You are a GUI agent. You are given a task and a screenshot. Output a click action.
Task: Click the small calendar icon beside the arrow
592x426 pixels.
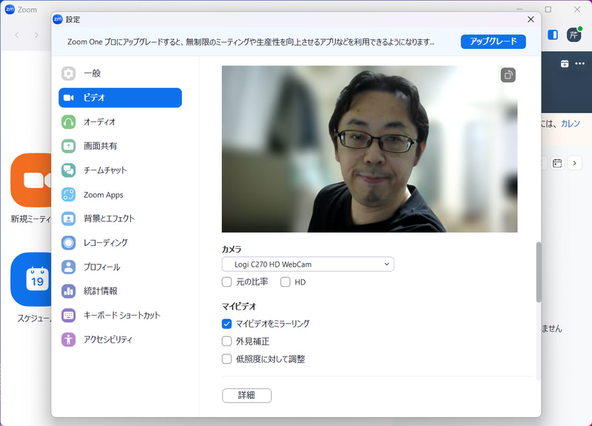tap(557, 163)
